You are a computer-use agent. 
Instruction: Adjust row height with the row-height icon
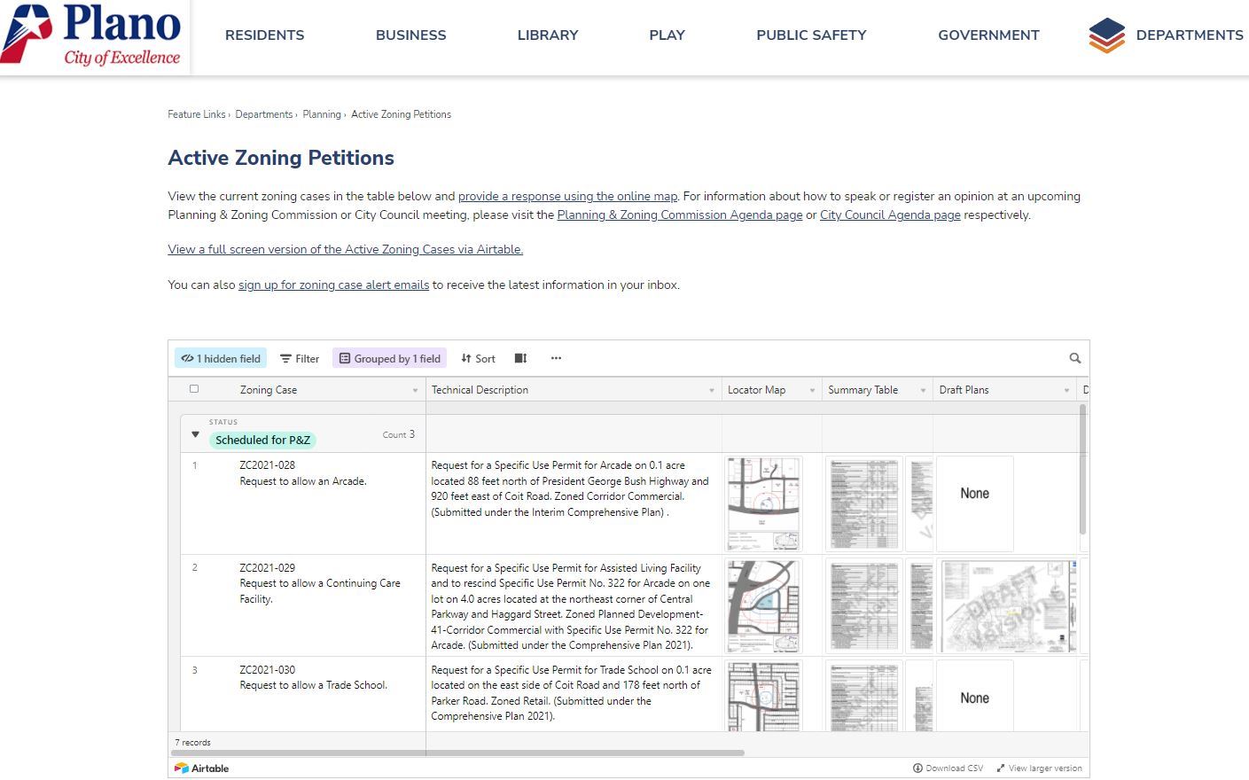click(520, 358)
